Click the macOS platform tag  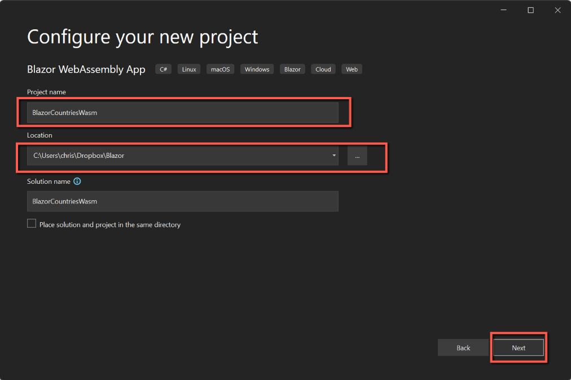click(221, 69)
